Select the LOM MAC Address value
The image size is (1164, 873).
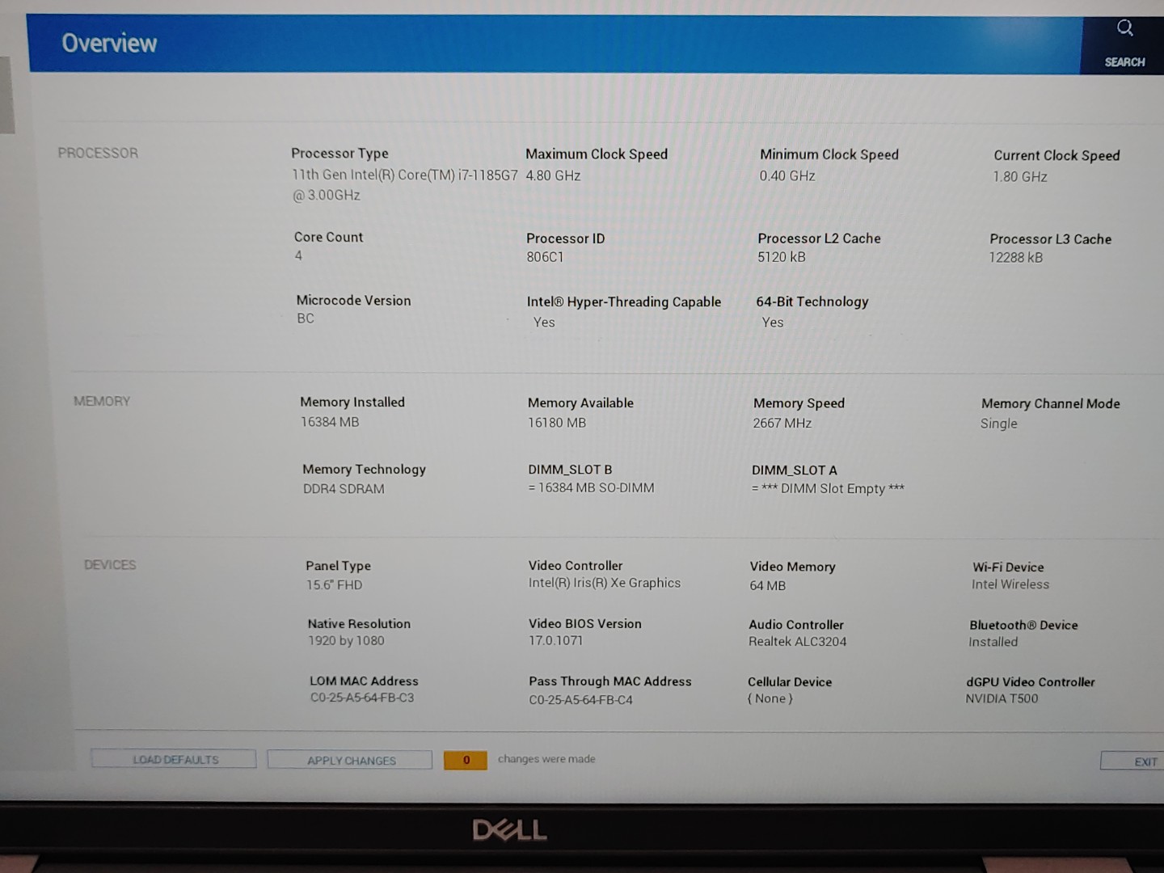(362, 698)
